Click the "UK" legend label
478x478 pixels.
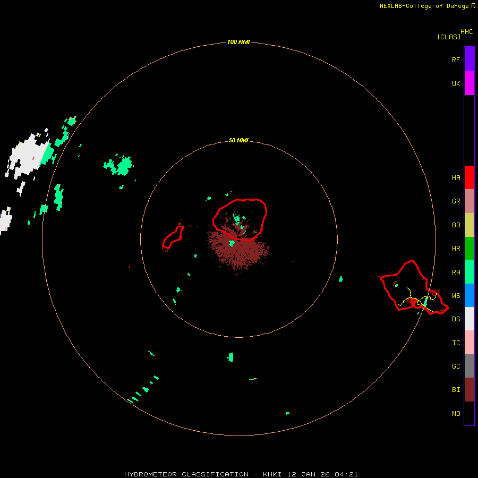456,83
